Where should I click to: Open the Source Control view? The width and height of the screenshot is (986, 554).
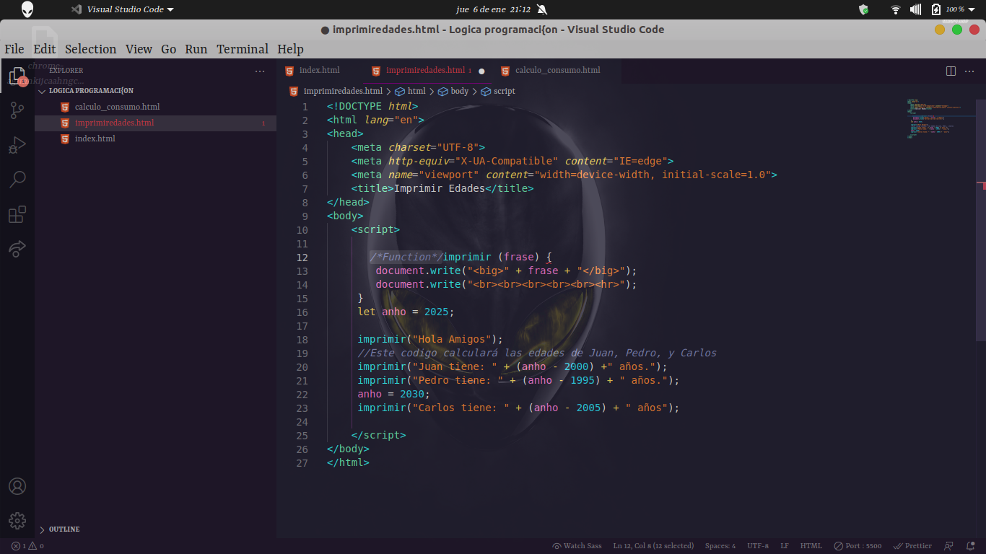17,110
